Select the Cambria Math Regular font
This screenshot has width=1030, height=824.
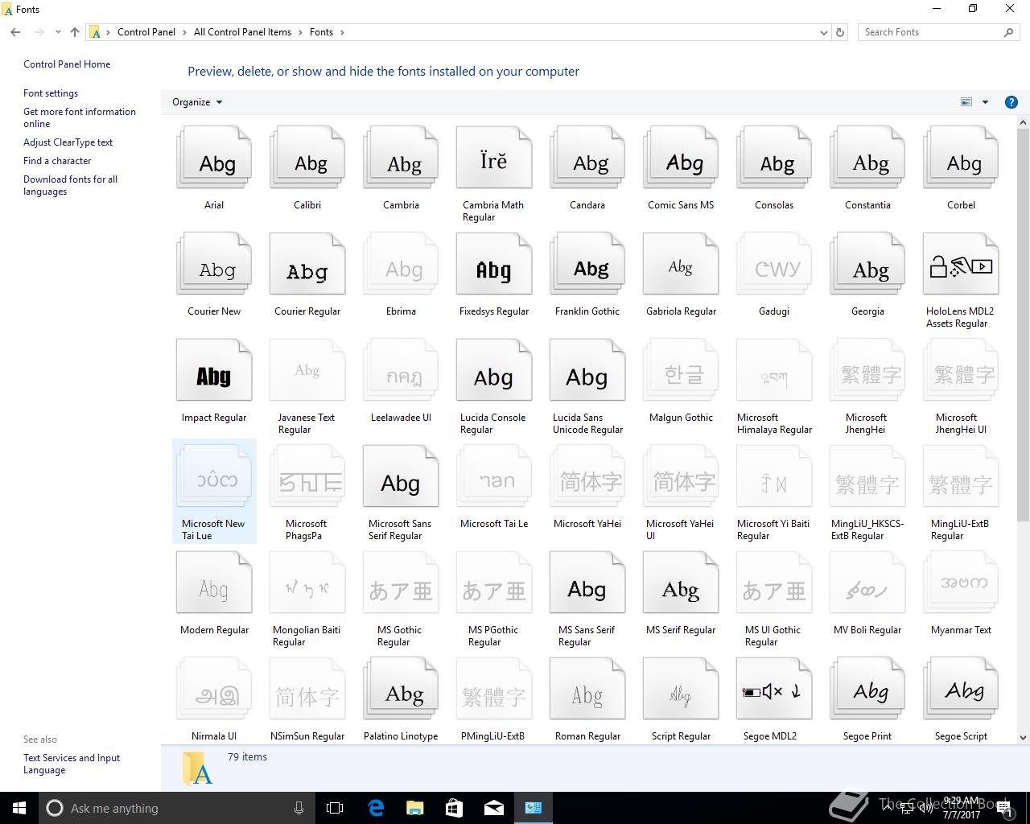click(x=494, y=173)
